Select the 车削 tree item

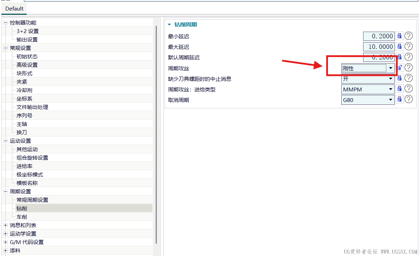(22, 217)
